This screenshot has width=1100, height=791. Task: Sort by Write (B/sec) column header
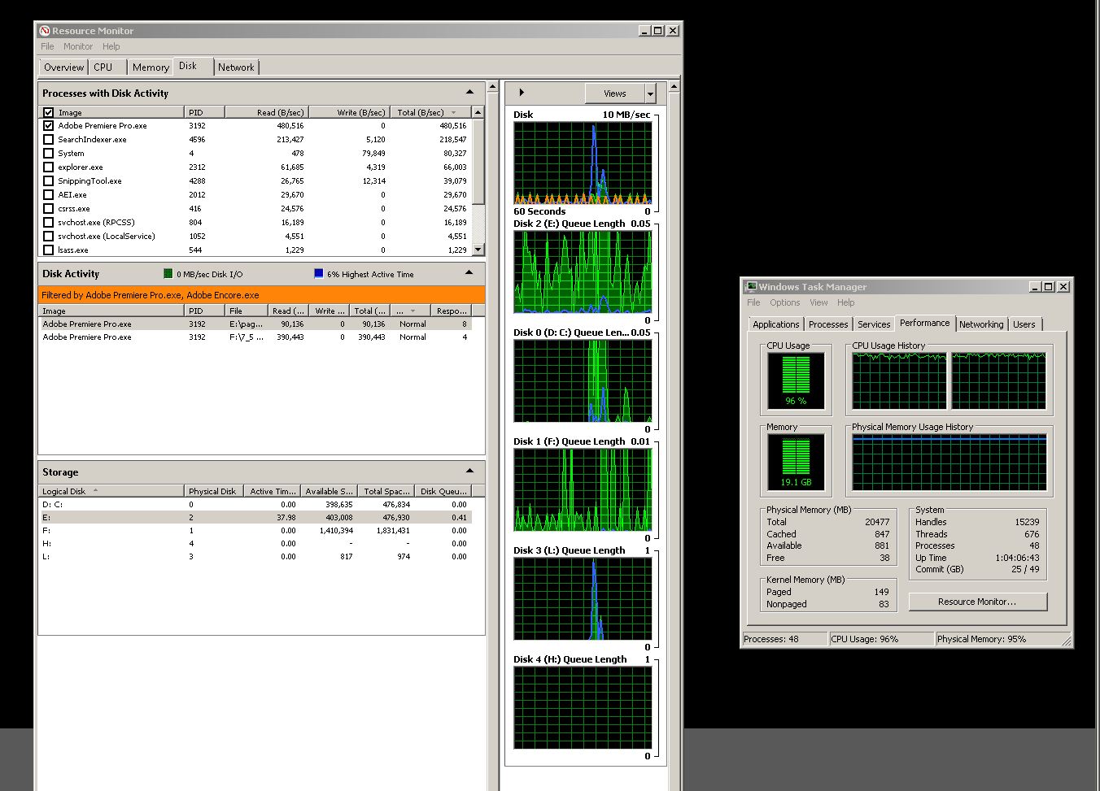pos(349,112)
